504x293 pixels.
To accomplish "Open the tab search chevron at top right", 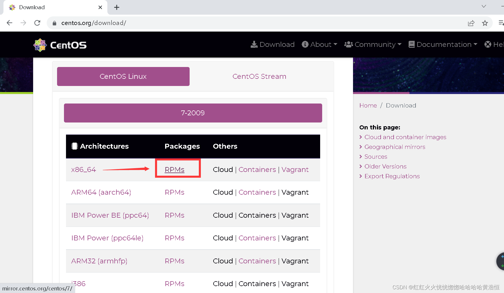I will [484, 6].
